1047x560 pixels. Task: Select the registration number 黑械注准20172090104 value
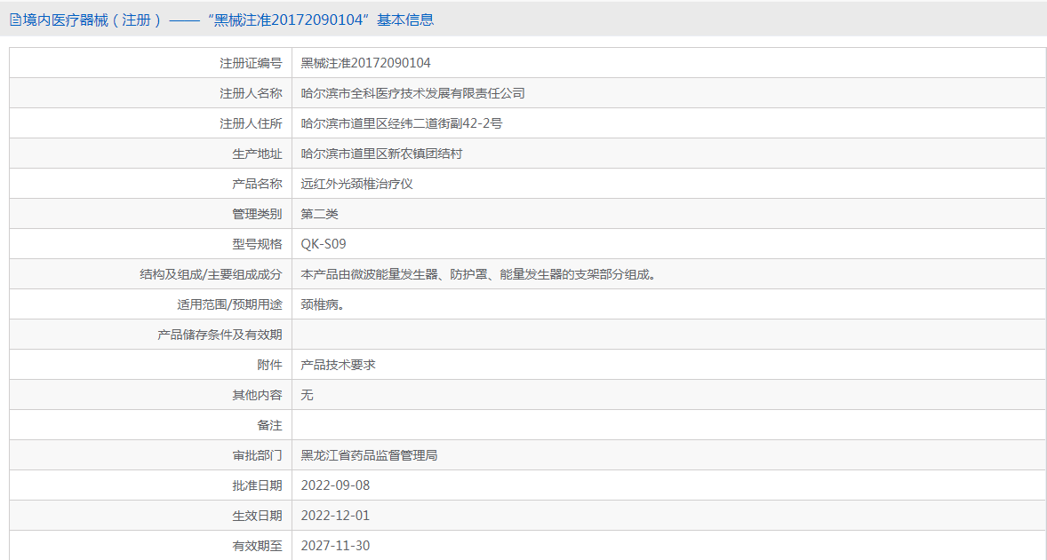[x=365, y=63]
